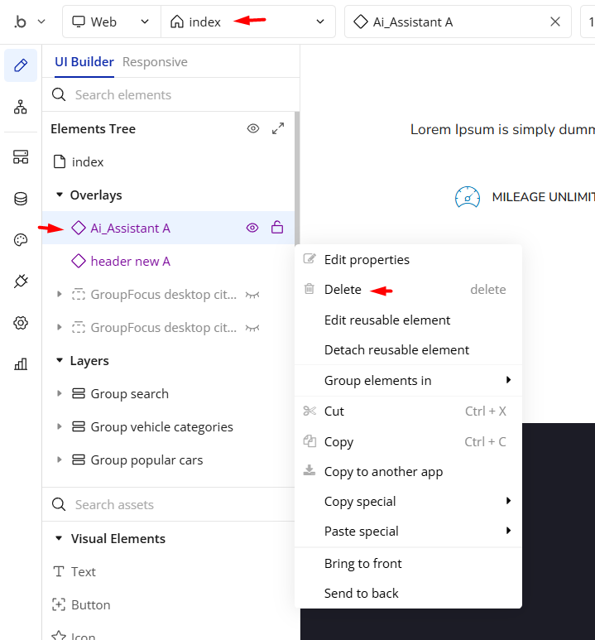The height and width of the screenshot is (640, 595).
Task: Open the Design tab pencil icon
Action: (x=21, y=65)
